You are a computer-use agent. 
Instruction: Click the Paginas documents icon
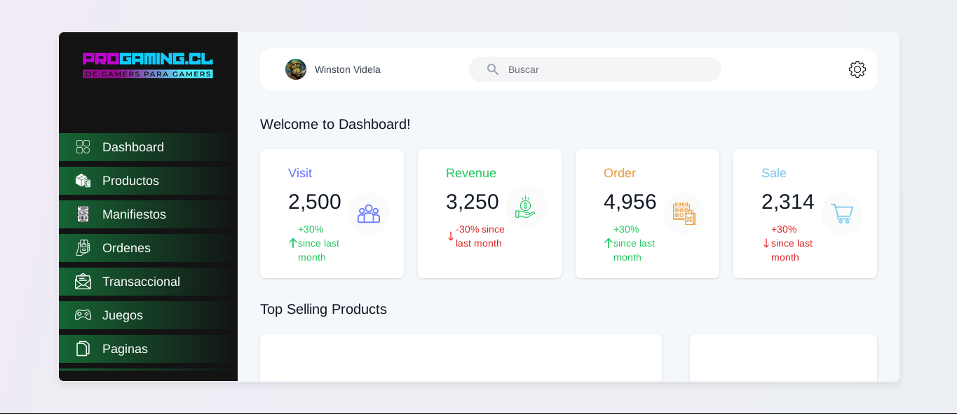(83, 349)
